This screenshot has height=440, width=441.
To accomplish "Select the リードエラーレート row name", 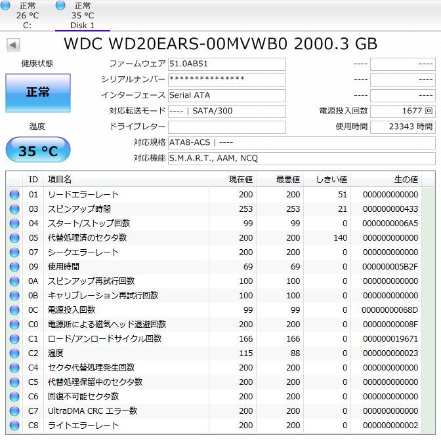I will pyautogui.click(x=83, y=195).
